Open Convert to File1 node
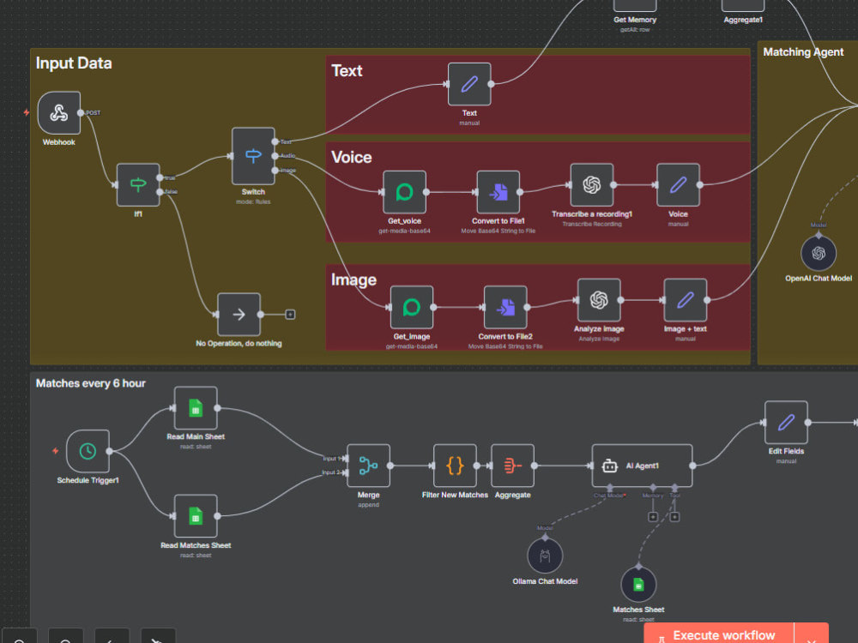The image size is (858, 643). tap(498, 192)
